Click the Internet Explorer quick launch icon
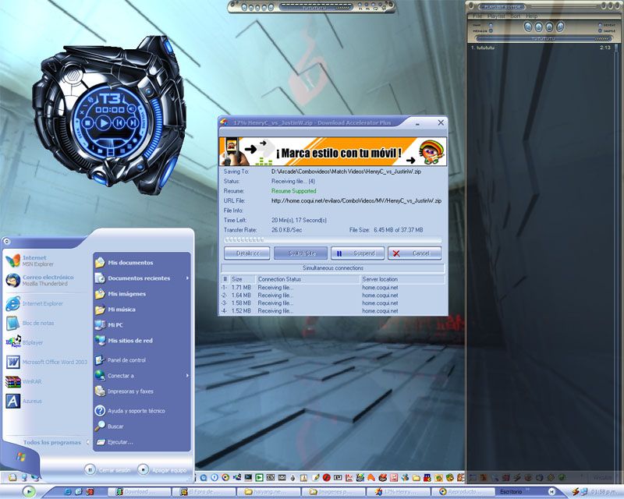The image size is (624, 499). point(68,492)
